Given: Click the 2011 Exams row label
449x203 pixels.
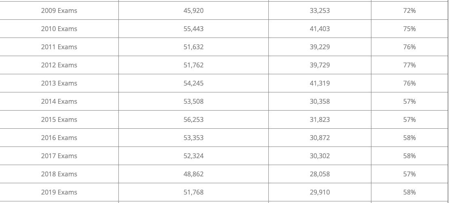Looking at the screenshot, I should click(x=59, y=47).
